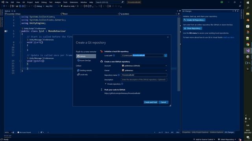The image size is (252, 141).
Task: Click the Local path info icon
Action: point(114,56)
